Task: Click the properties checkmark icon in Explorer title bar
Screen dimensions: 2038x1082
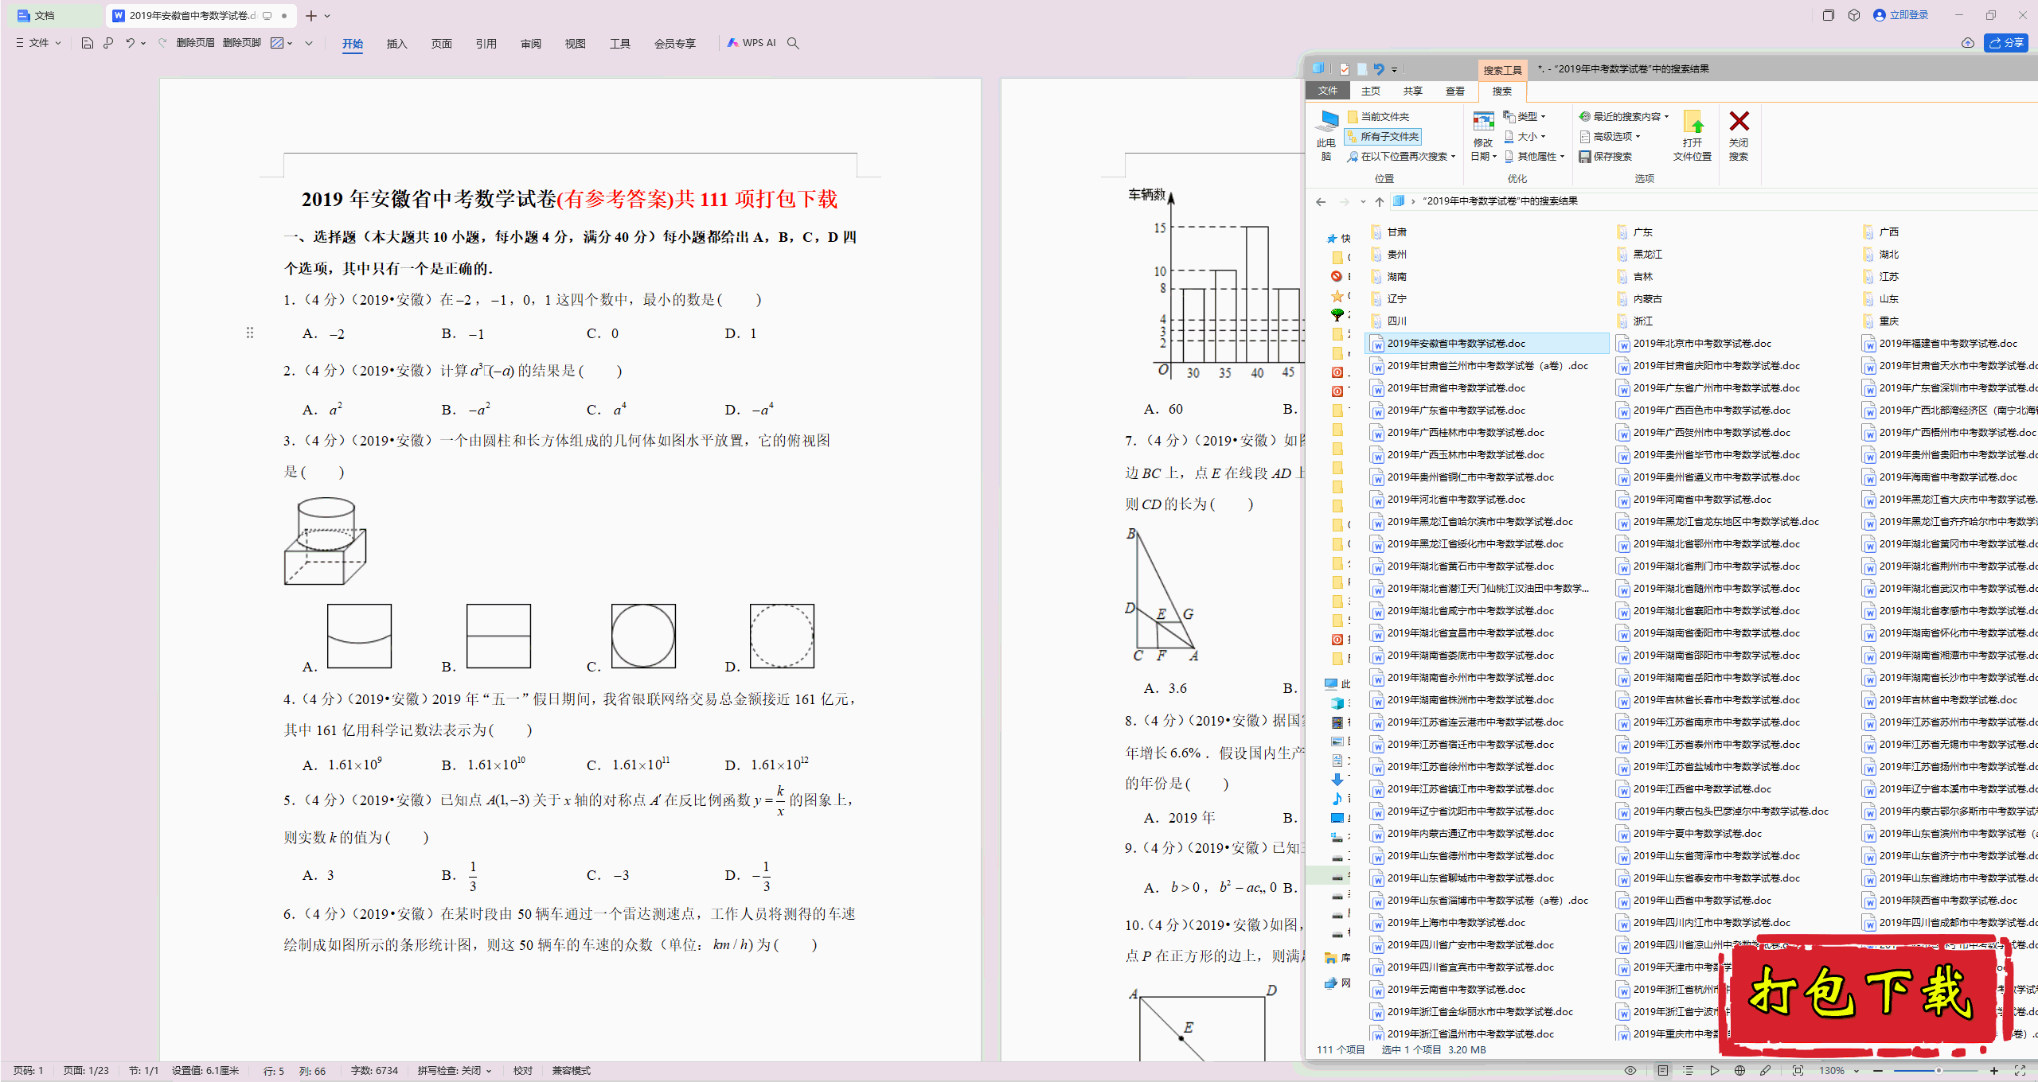Action: [x=1345, y=69]
